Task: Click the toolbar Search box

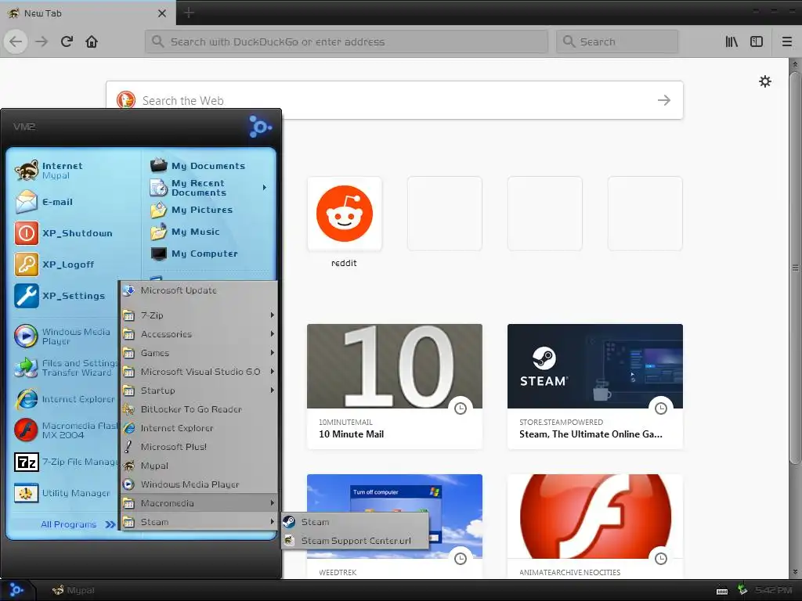Action: point(617,41)
